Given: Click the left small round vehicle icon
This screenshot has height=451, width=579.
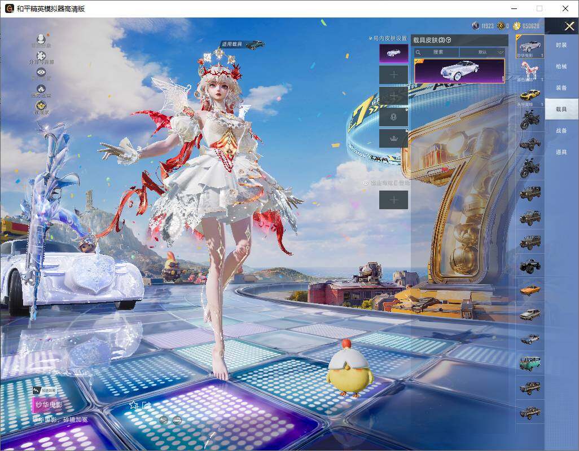Looking at the screenshot, I should [x=164, y=419].
